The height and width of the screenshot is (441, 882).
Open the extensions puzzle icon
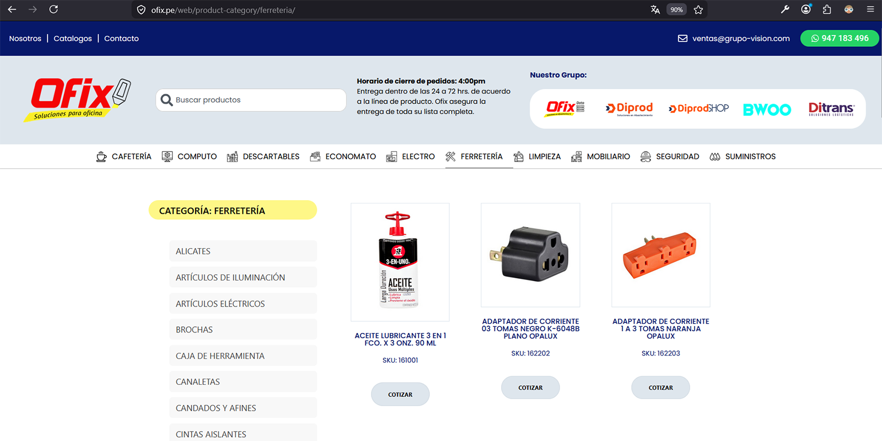tap(827, 9)
